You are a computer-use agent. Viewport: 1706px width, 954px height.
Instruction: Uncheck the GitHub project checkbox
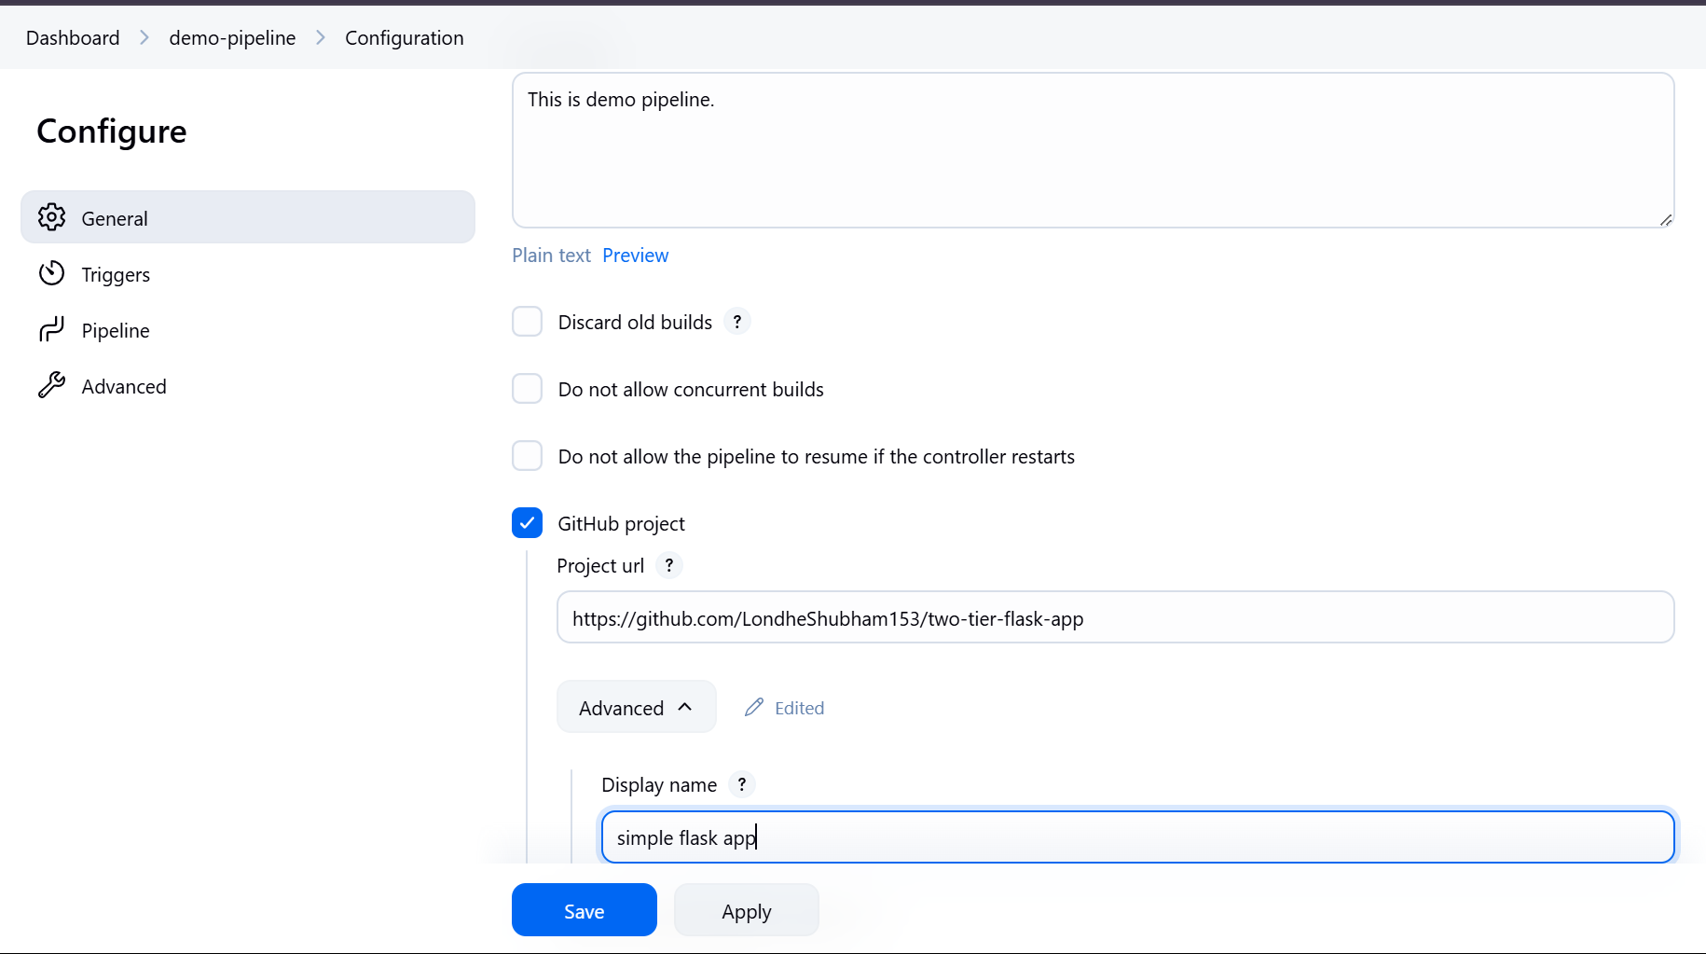point(528,523)
